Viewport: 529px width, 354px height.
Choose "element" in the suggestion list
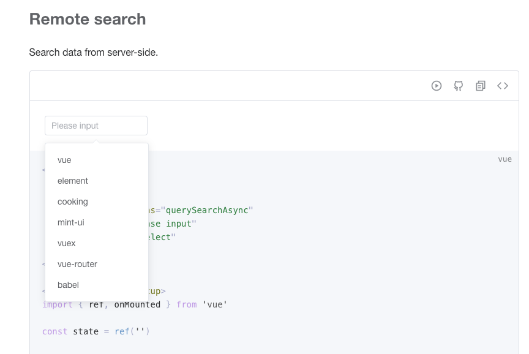click(x=73, y=181)
